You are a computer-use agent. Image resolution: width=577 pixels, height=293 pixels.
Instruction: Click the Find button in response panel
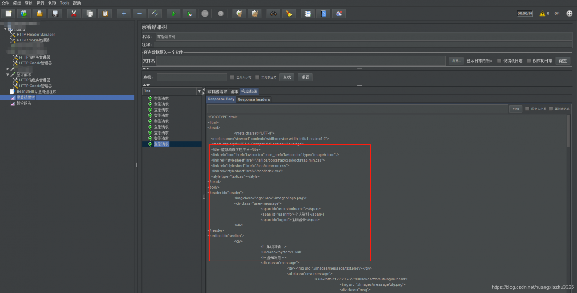tap(516, 109)
